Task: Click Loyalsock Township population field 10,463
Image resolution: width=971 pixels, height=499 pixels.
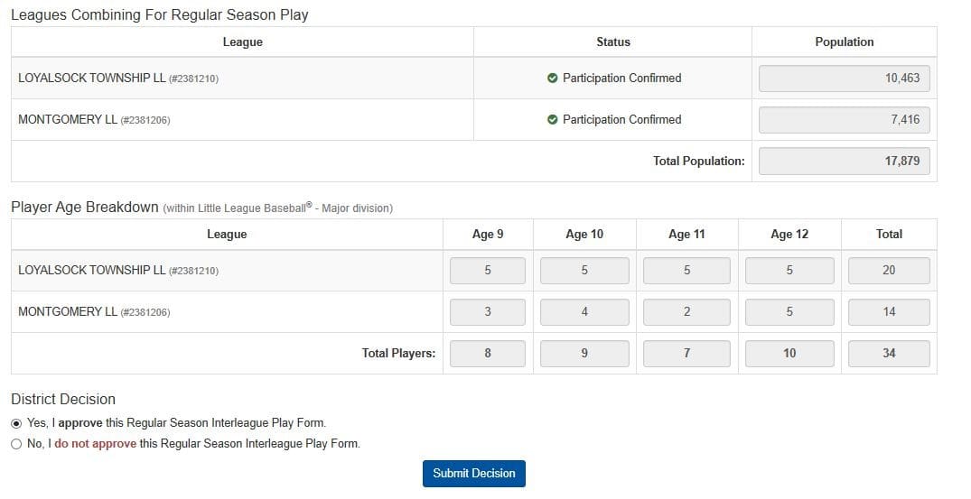Action: 844,79
